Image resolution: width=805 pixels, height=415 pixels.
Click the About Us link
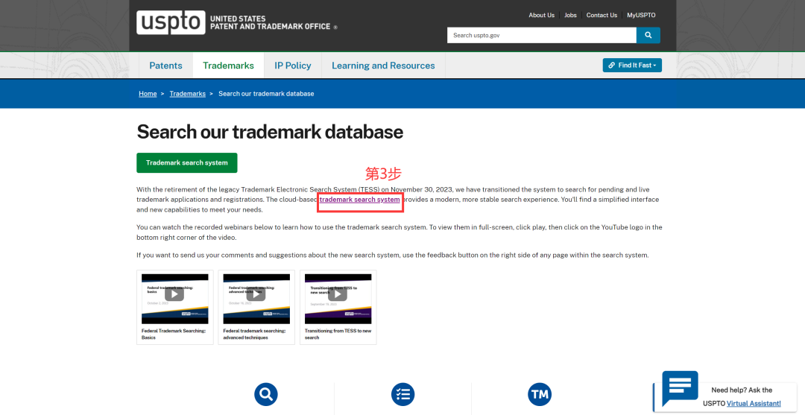(x=542, y=15)
